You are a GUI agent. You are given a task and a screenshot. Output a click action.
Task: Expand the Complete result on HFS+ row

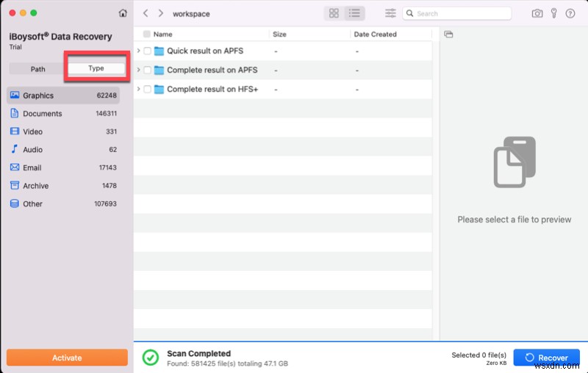point(139,89)
